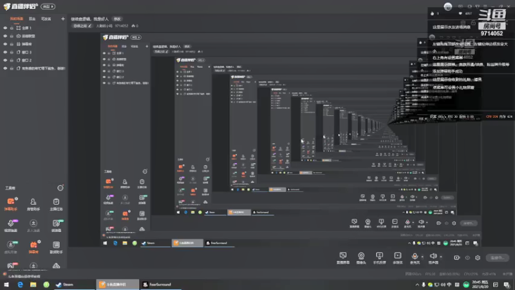Open toolbox more options circle icon
This screenshot has height=290, width=515.
pos(60,188)
